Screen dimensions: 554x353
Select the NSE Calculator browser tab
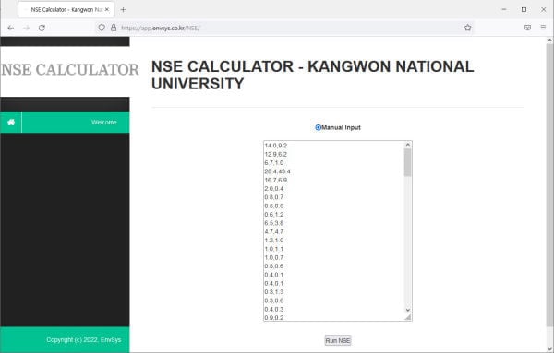[x=66, y=10]
